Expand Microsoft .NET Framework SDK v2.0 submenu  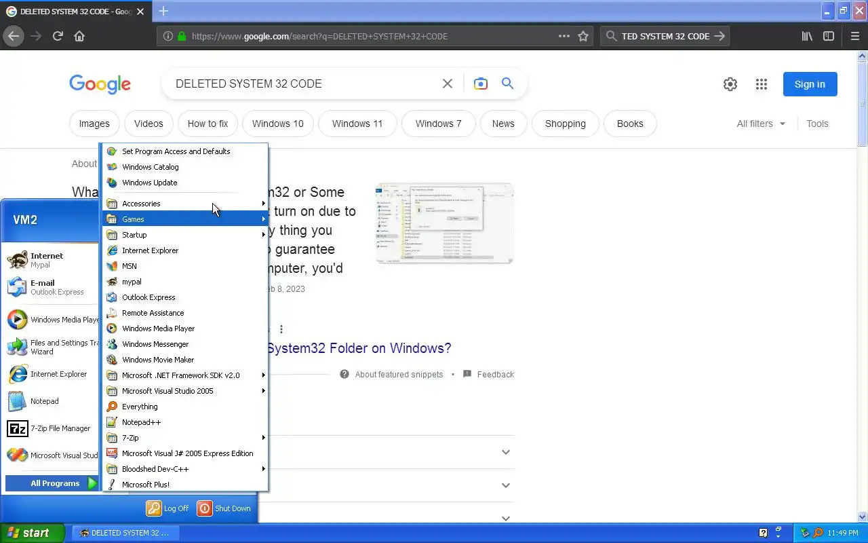tap(185, 375)
